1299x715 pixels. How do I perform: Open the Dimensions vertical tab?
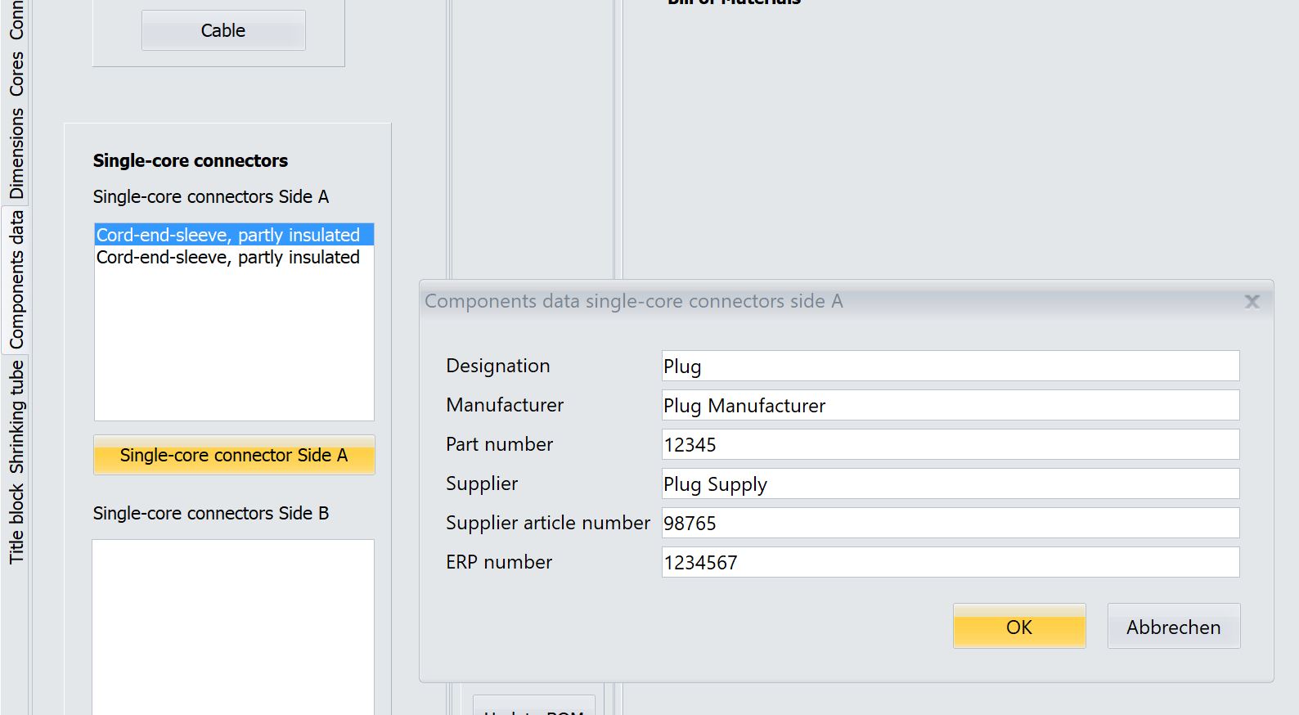(x=16, y=153)
